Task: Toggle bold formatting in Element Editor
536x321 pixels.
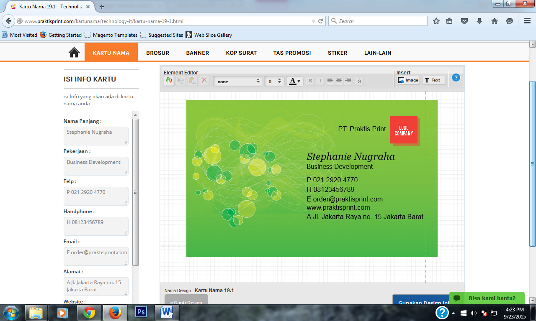Action: tap(310, 81)
